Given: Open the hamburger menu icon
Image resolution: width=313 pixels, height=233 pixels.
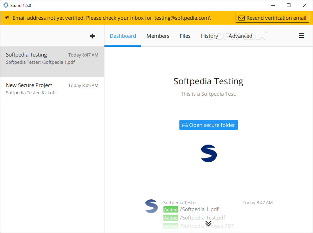Looking at the screenshot, I should point(301,36).
